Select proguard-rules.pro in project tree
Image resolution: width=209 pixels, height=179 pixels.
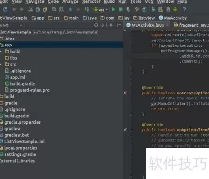point(27,90)
